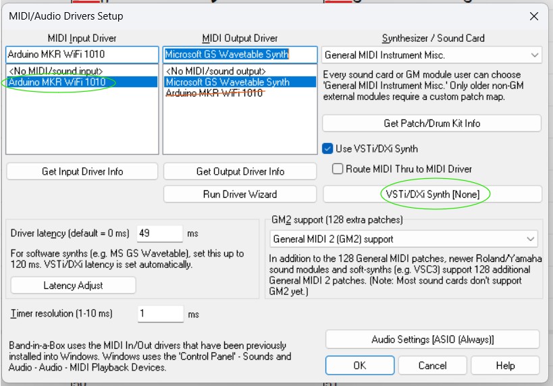The width and height of the screenshot is (553, 386).
Task: Select Arduino MKR WiFi 1010 input driver
Action: click(x=82, y=82)
